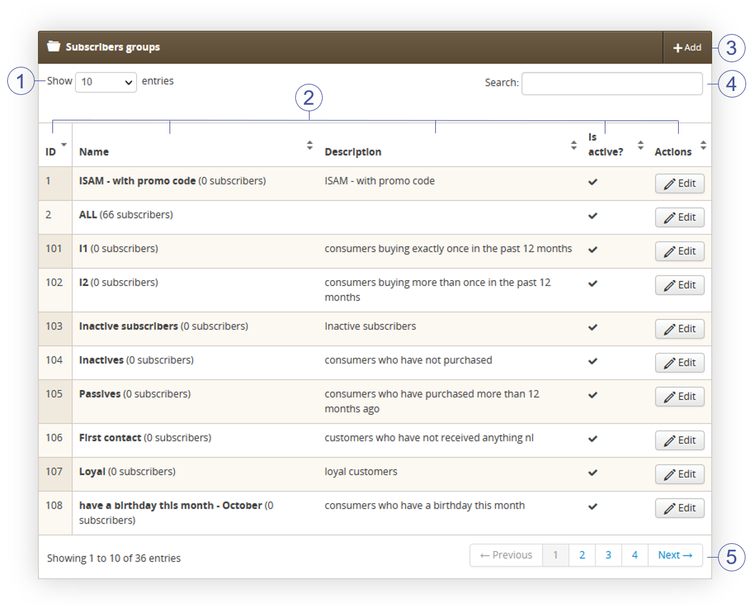
Task: Edit the Inactives group
Action: 679,363
